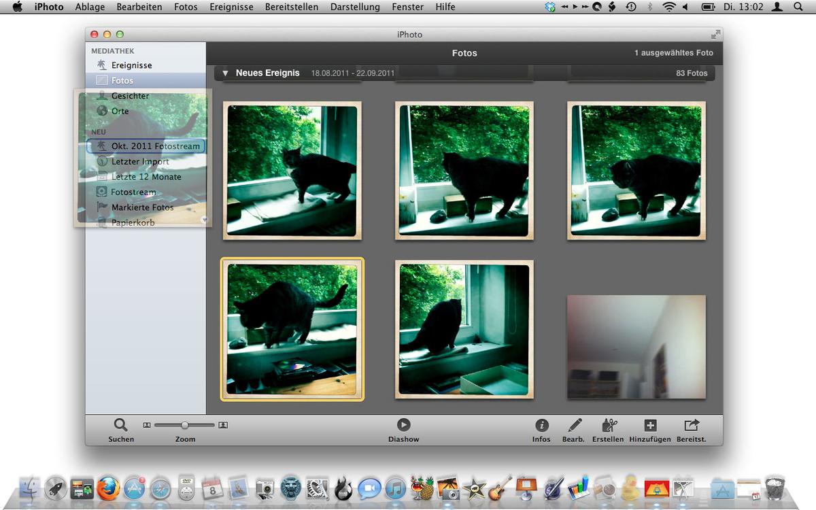Select the blurry room photo
The width and height of the screenshot is (816, 510).
click(x=636, y=347)
